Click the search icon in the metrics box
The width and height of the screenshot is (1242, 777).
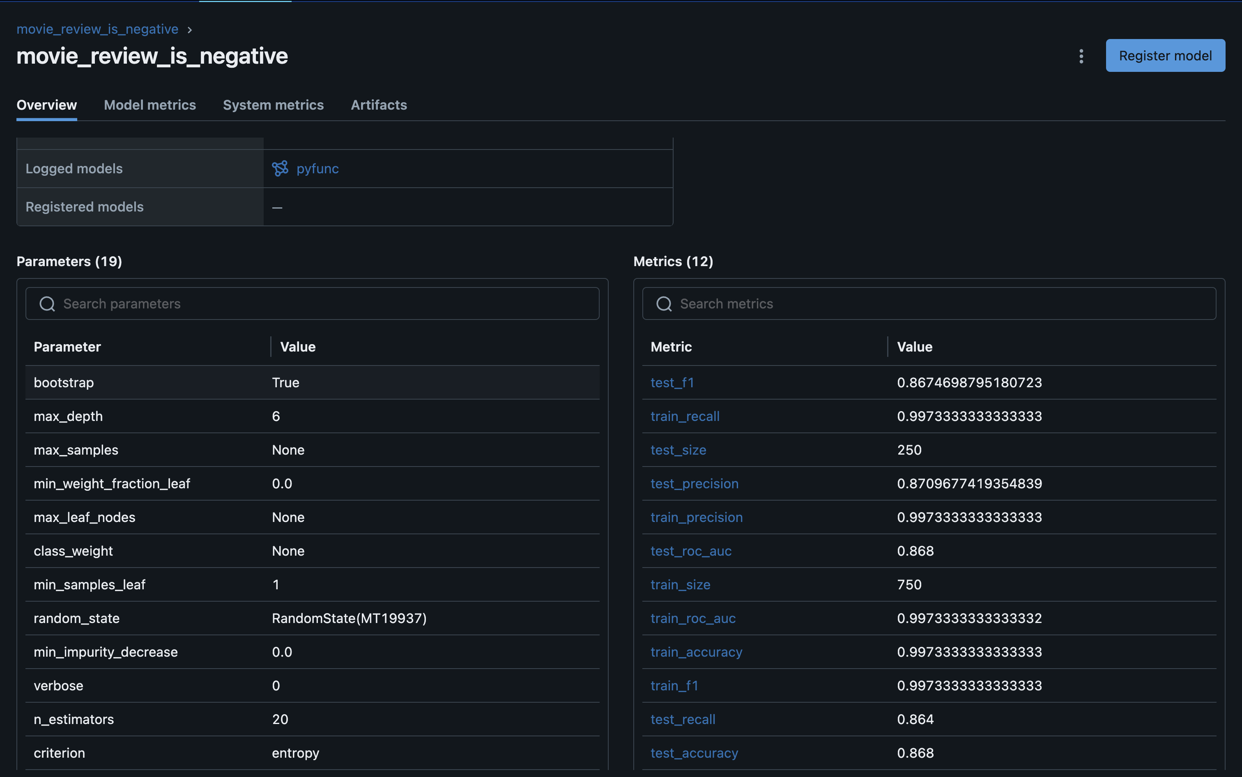point(664,304)
